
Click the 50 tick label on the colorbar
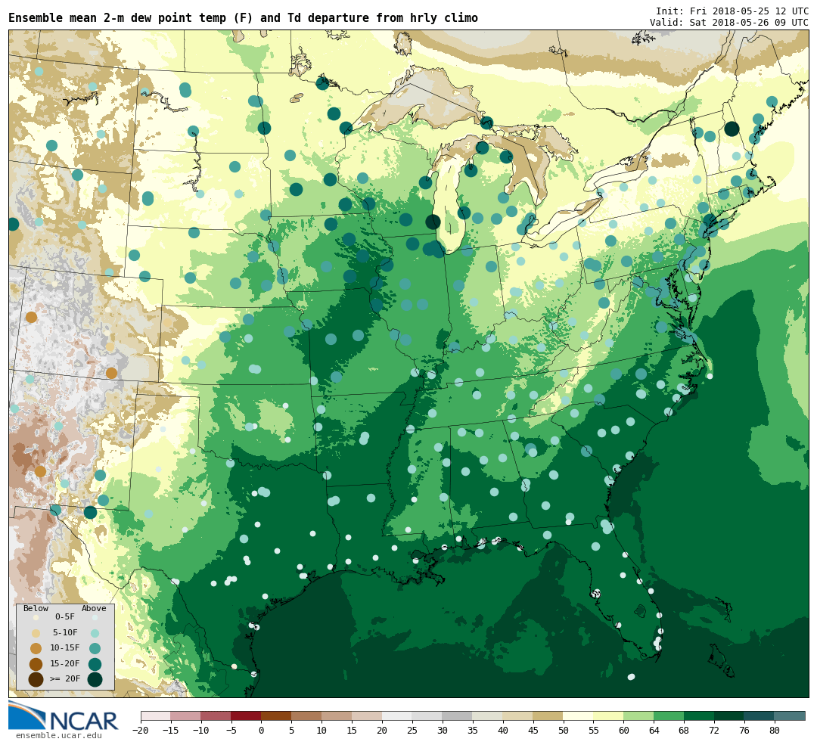[x=564, y=731]
